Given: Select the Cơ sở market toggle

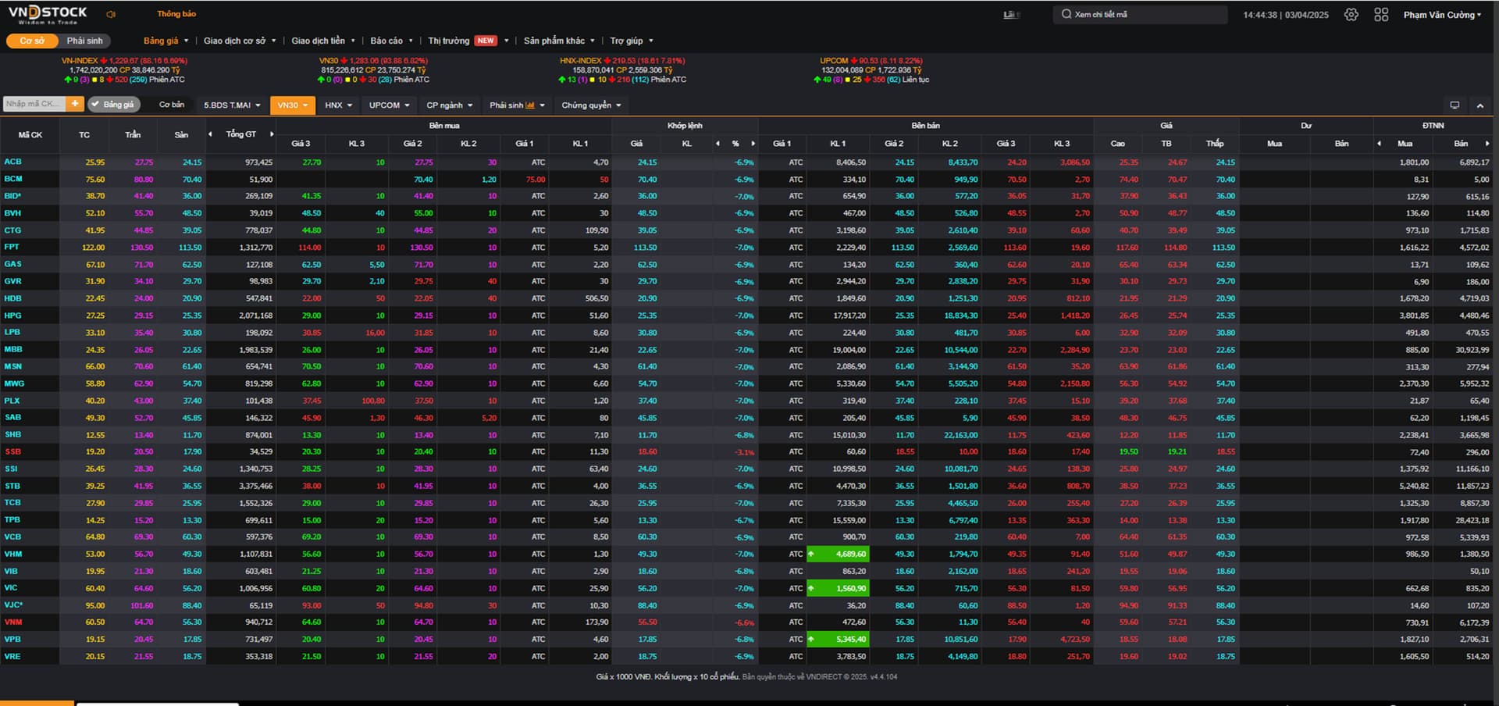Looking at the screenshot, I should tap(32, 41).
